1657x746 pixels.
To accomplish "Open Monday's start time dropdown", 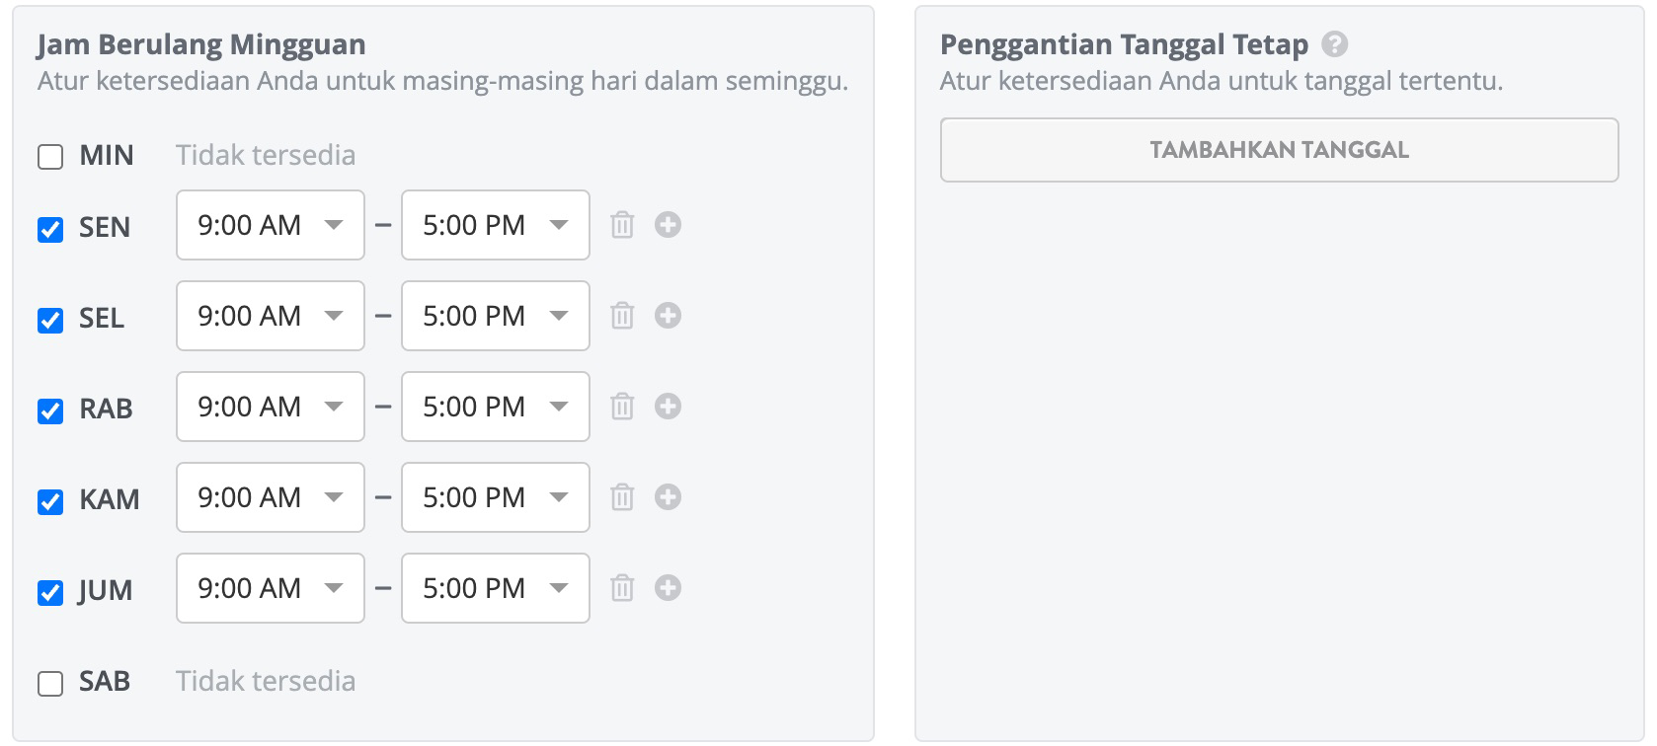I will point(270,225).
